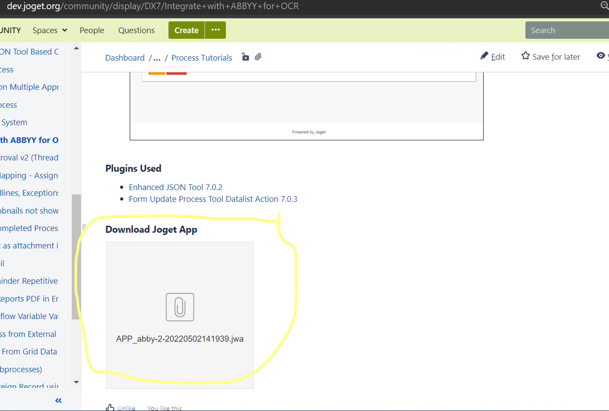Focus the Search input field
The image size is (609, 411).
pos(567,30)
